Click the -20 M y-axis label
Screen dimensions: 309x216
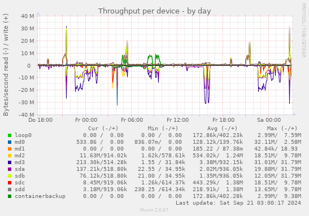(27, 90)
